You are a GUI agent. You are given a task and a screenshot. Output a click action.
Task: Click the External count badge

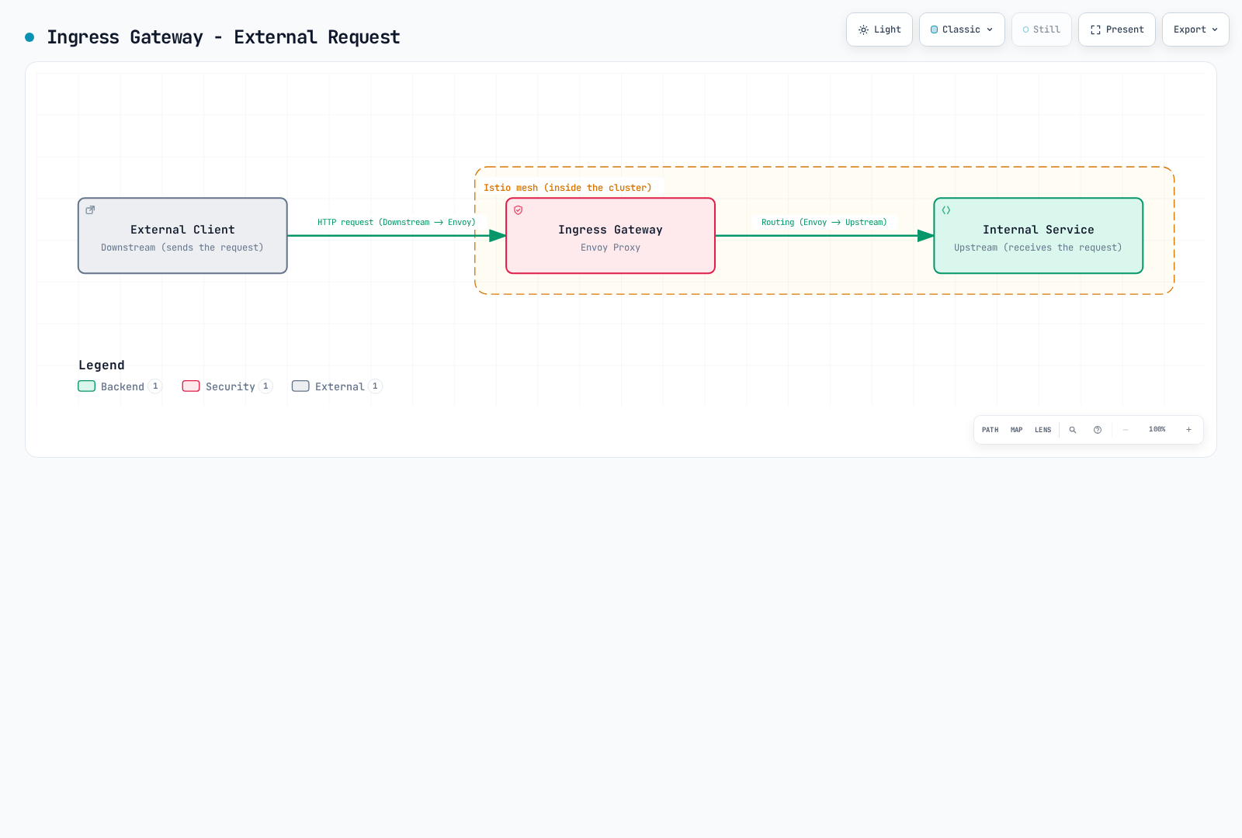pos(375,386)
